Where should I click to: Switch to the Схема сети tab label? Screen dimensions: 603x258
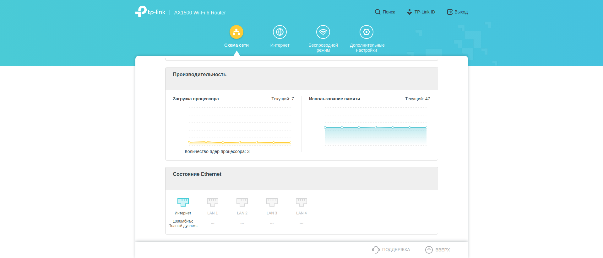[236, 45]
